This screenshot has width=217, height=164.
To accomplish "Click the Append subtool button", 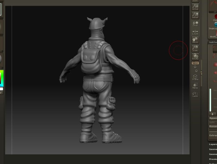I will (213, 118).
